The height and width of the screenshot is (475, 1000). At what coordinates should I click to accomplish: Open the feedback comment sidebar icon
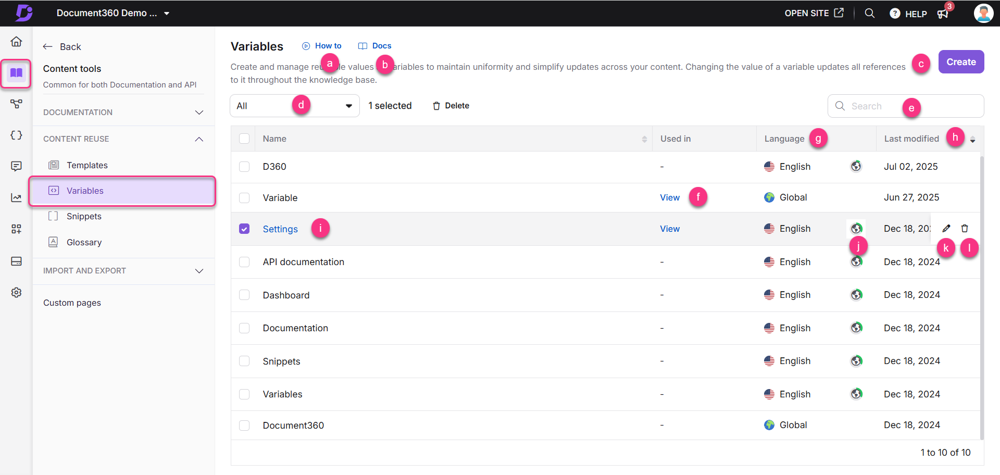[x=16, y=166]
